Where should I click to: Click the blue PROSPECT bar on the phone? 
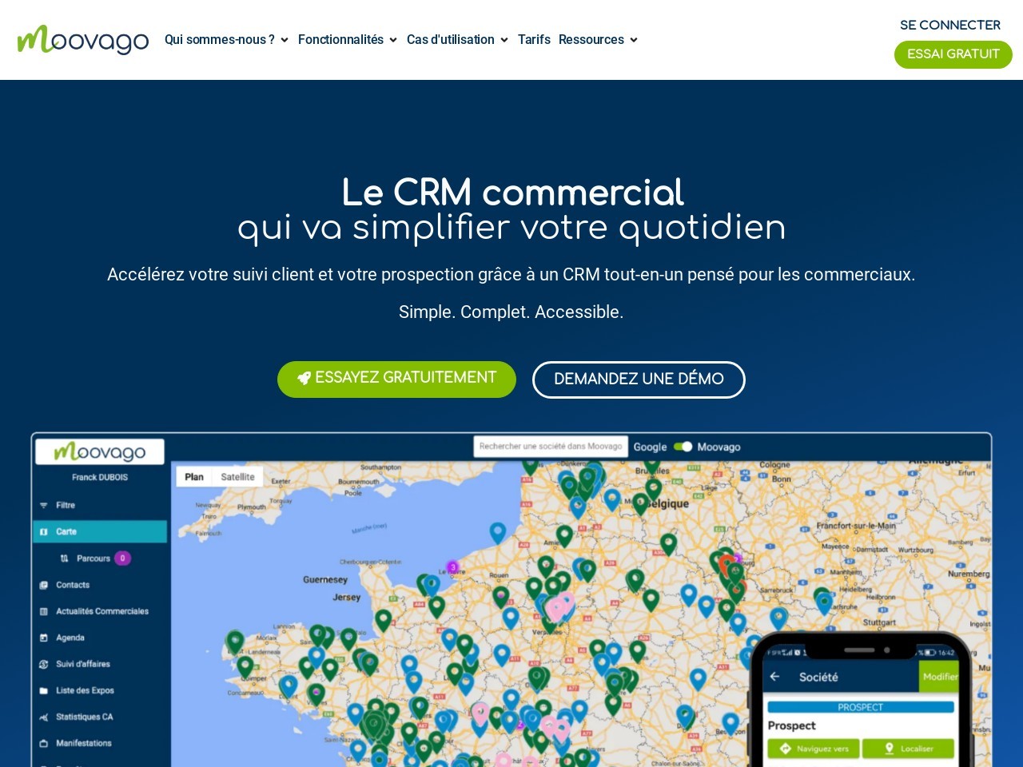861,707
